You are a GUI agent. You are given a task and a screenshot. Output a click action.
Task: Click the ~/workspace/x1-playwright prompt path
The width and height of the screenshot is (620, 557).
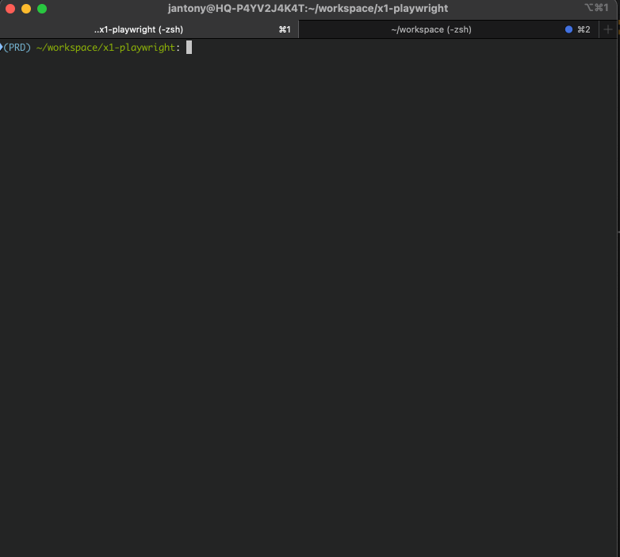click(105, 48)
